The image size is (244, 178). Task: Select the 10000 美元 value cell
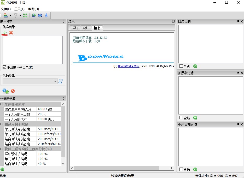tap(49, 119)
